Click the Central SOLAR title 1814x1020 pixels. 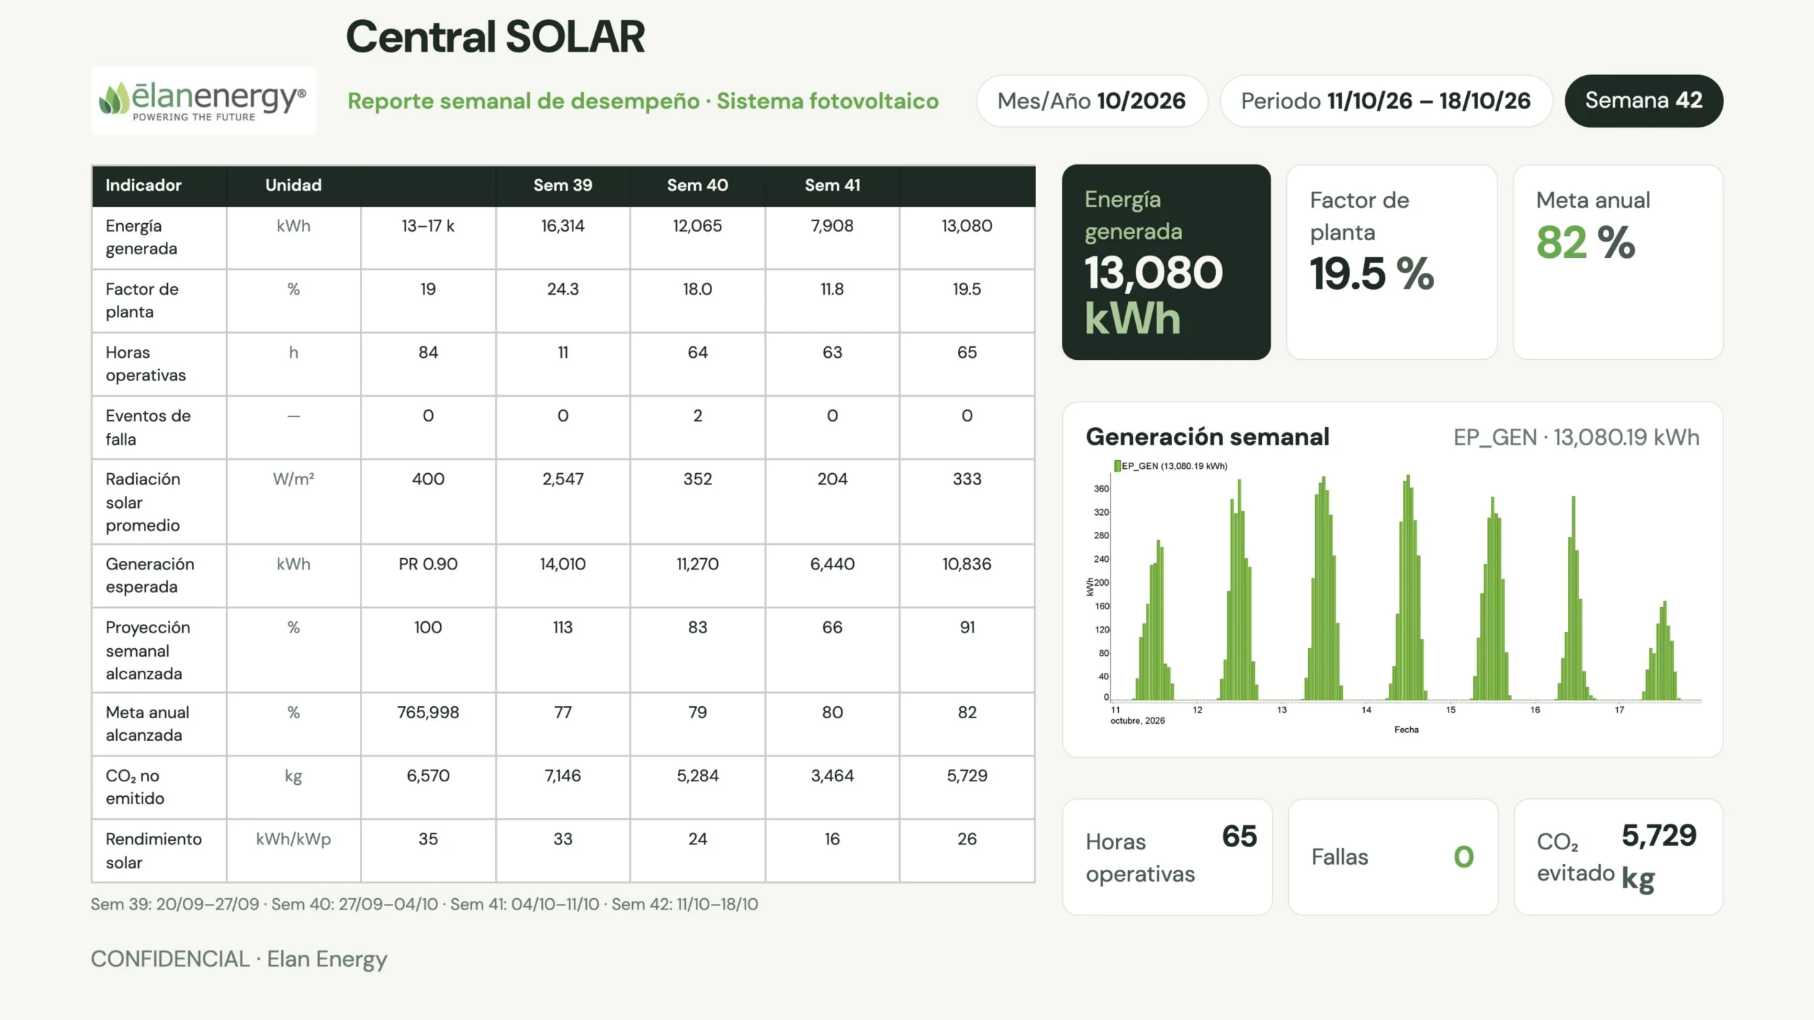[x=495, y=37]
